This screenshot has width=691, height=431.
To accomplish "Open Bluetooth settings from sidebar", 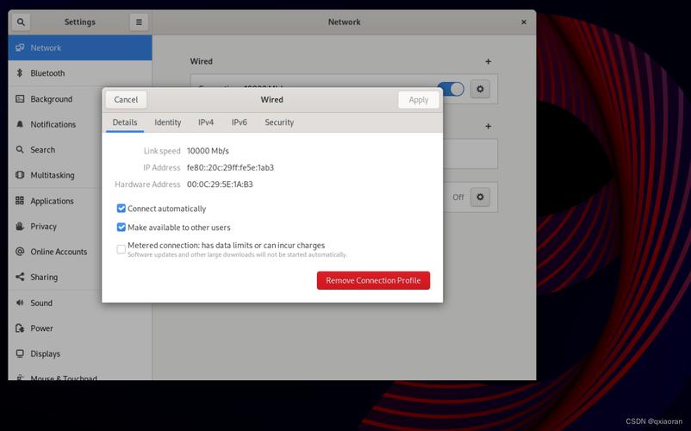I will [47, 73].
